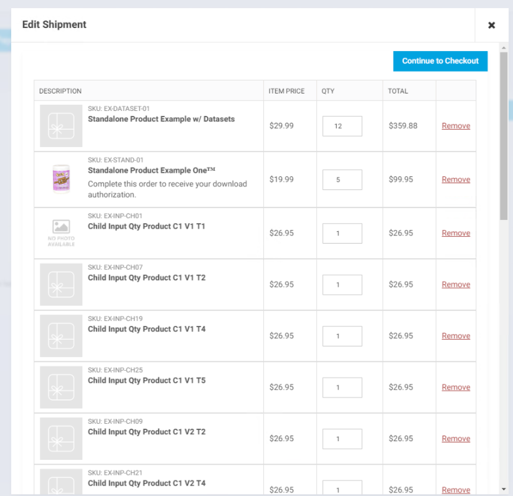Image resolution: width=513 pixels, height=496 pixels.
Task: Close the Edit Shipment dialog
Action: coord(491,25)
